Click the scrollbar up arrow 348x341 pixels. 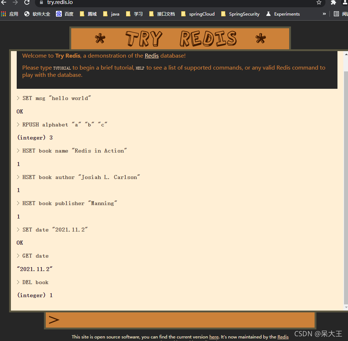[x=346, y=54]
